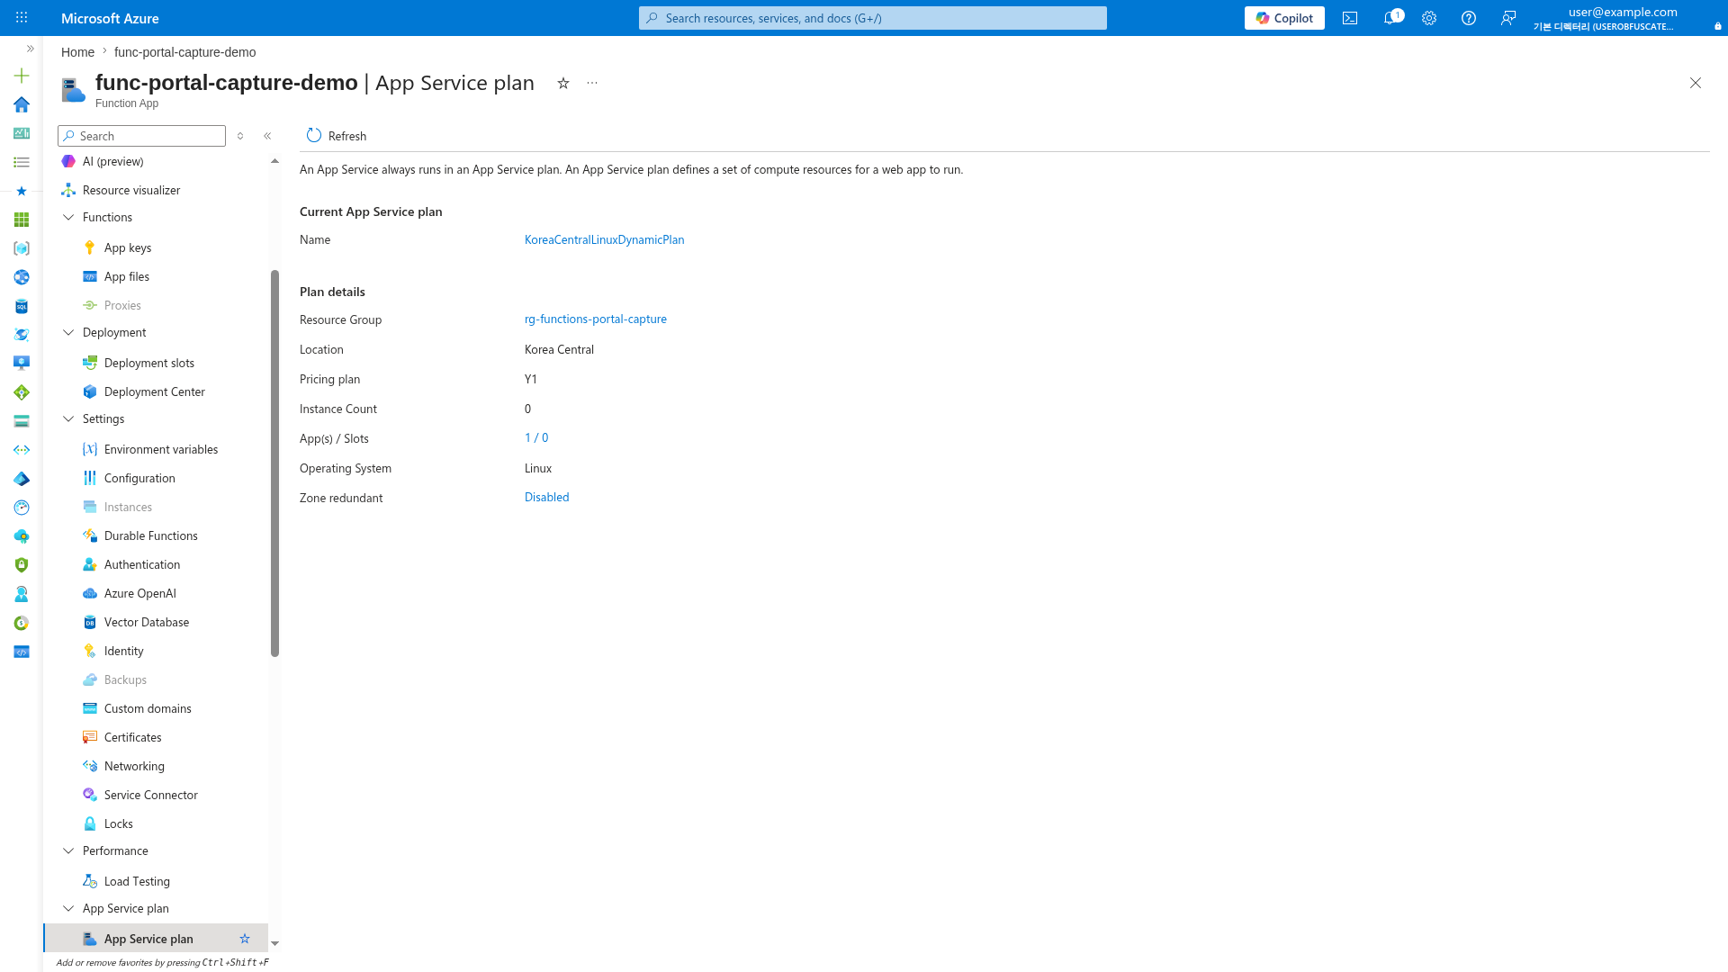Screen dimensions: 1728x972
Task: Go to Home icon in sidebar
Action: tap(22, 104)
